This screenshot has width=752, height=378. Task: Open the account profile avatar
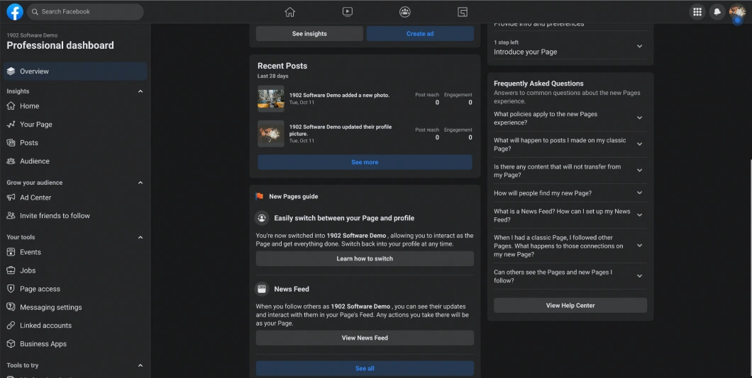(737, 12)
